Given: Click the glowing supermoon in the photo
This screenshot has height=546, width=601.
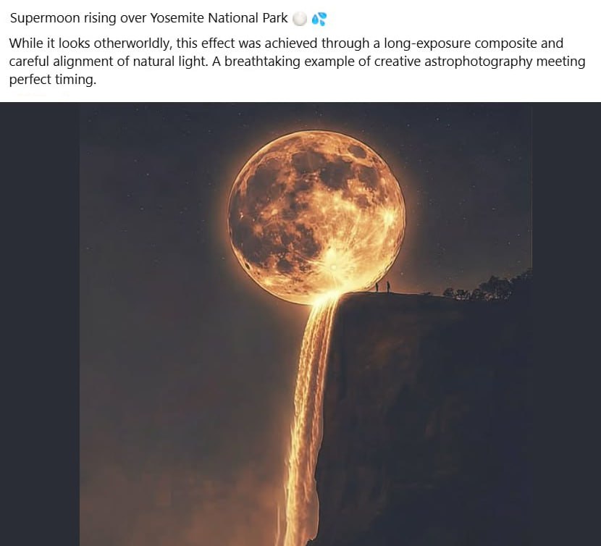Looking at the screenshot, I should pyautogui.click(x=316, y=210).
